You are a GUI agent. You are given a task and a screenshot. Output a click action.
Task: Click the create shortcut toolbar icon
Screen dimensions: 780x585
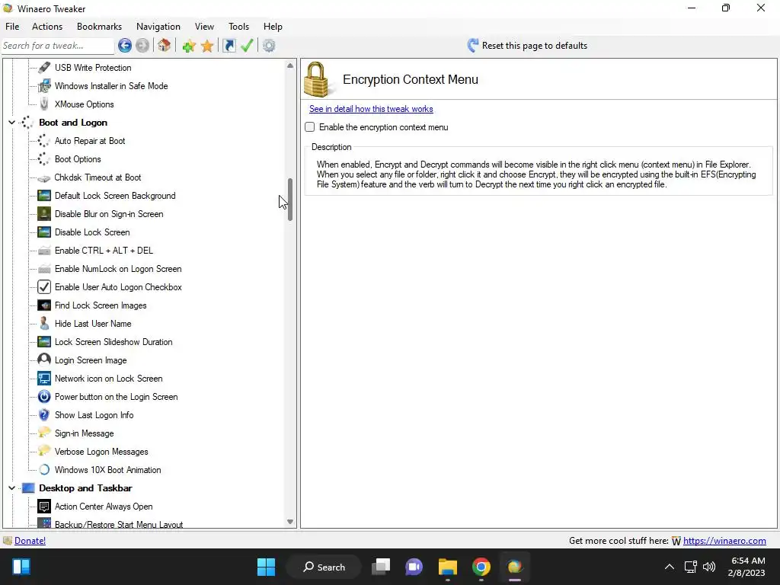click(x=229, y=46)
